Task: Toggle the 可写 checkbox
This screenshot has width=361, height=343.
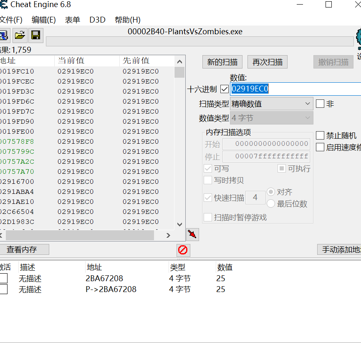Action: coord(208,168)
